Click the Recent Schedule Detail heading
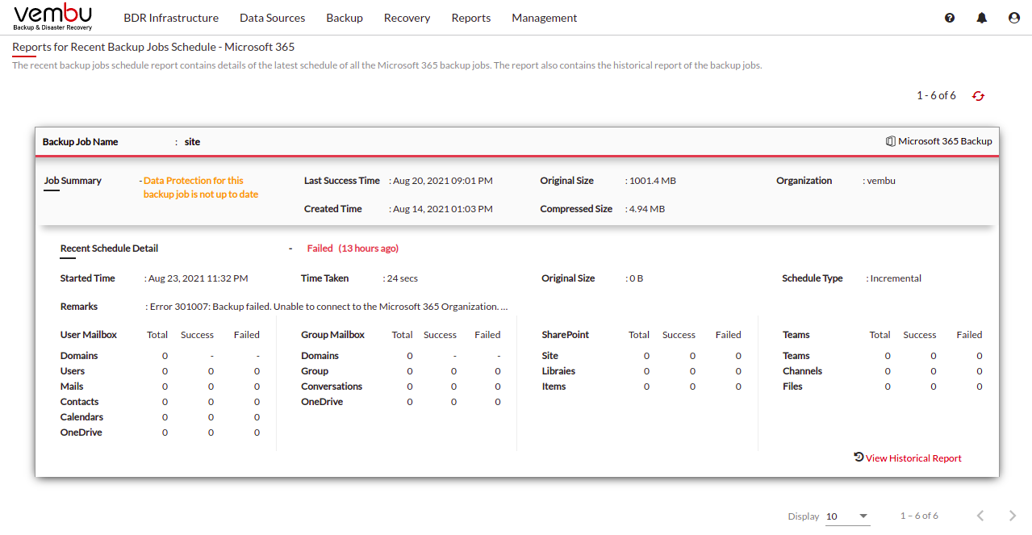 pyautogui.click(x=109, y=249)
